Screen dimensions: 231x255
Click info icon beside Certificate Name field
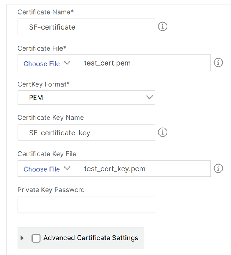click(163, 26)
